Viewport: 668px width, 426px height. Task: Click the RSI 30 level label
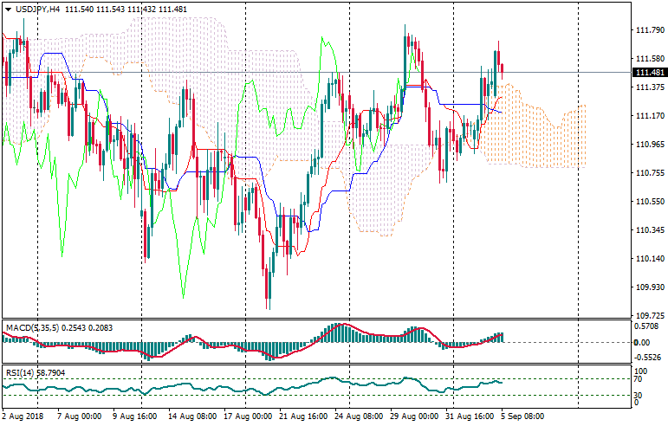coord(639,394)
